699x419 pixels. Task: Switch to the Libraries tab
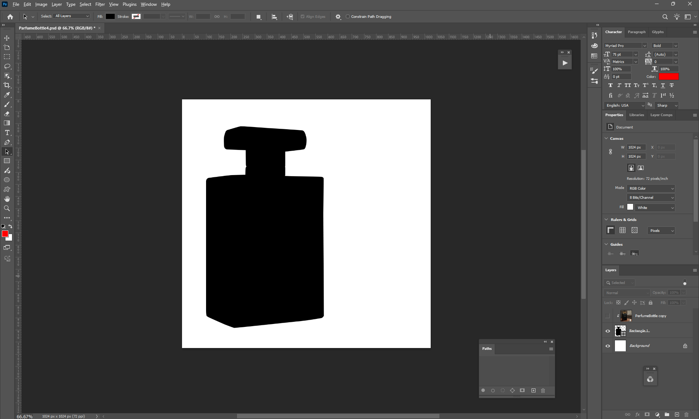click(636, 115)
